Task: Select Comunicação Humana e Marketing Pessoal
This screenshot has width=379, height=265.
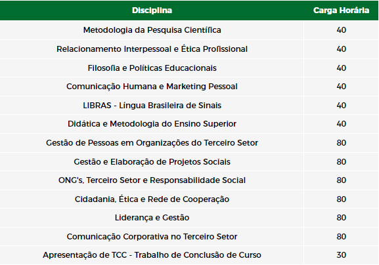Action: tap(152, 87)
